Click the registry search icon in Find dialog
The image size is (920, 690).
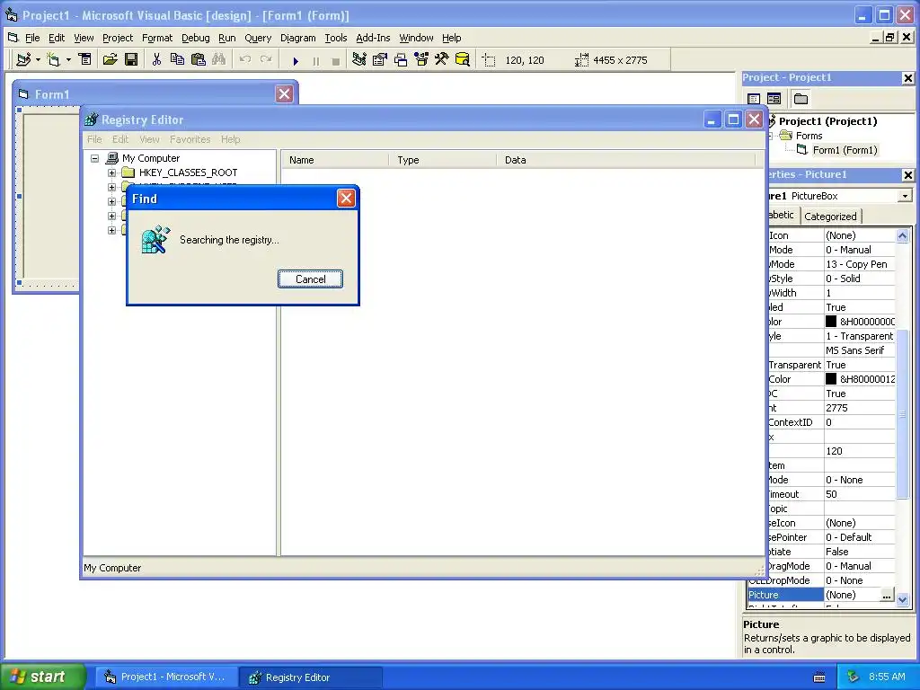point(155,239)
